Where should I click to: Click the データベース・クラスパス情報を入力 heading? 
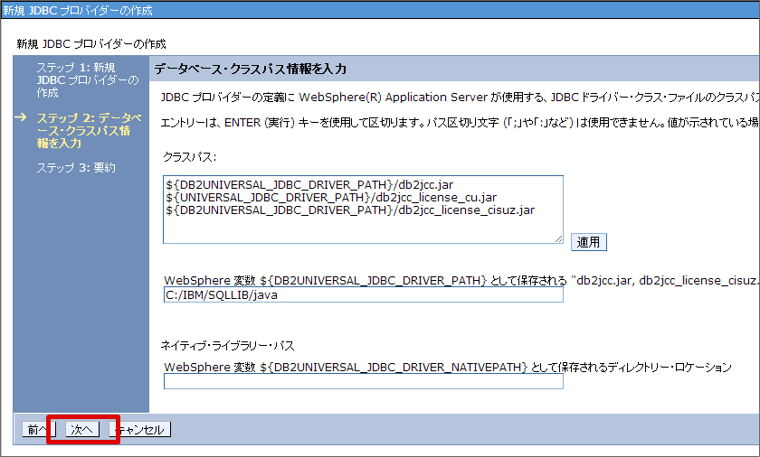251,70
